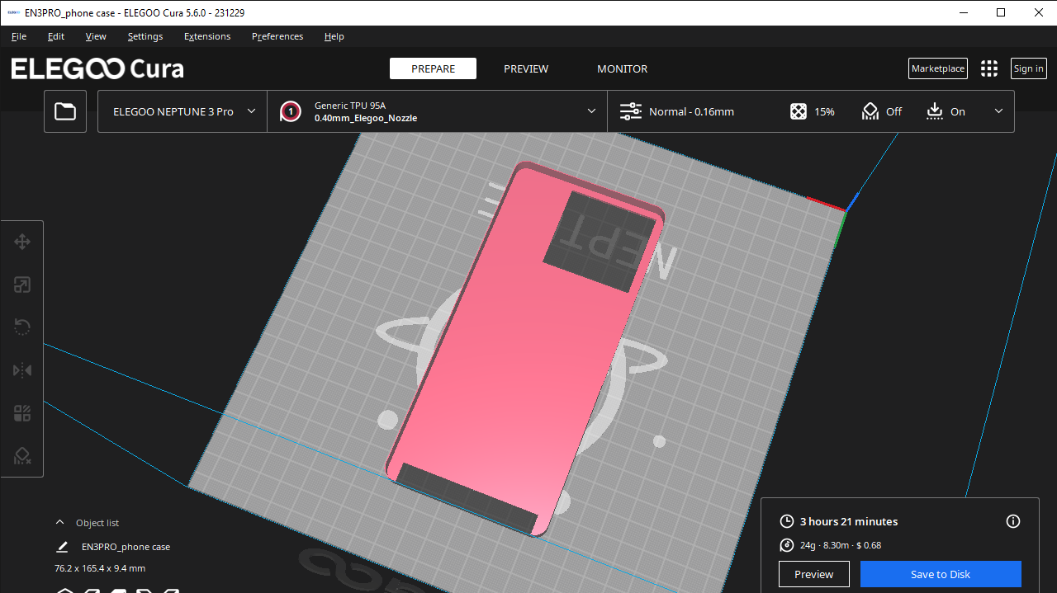Switch to the PREVIEW stage tab
The width and height of the screenshot is (1057, 593).
pos(526,68)
